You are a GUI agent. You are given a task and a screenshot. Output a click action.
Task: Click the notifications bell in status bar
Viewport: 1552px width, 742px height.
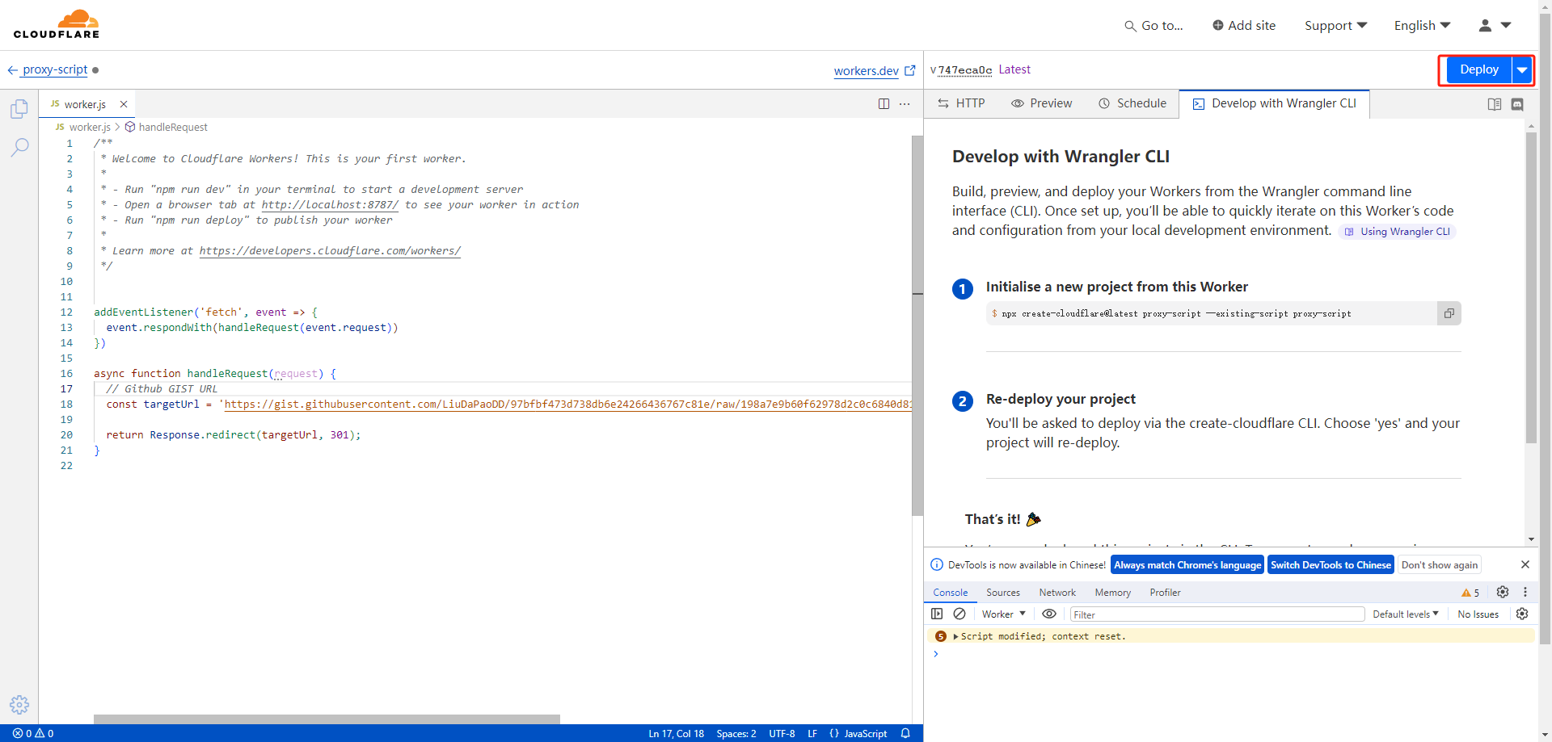tap(905, 733)
